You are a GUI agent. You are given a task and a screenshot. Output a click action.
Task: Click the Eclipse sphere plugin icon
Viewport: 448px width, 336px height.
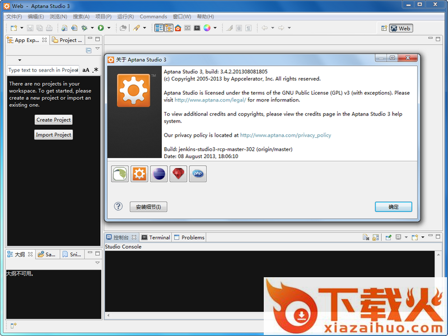point(159,174)
